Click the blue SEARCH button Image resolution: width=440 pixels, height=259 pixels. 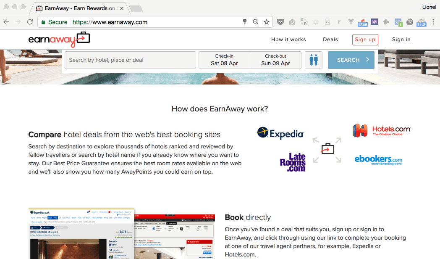tap(351, 60)
